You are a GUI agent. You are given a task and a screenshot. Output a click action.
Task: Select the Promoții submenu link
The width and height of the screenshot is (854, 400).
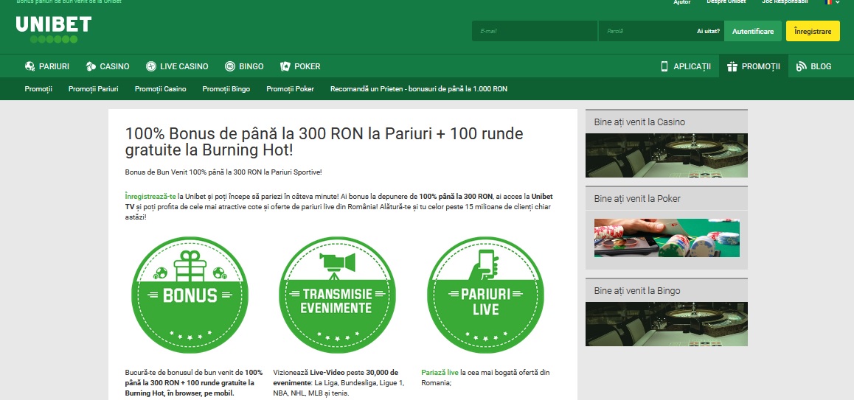coord(38,88)
